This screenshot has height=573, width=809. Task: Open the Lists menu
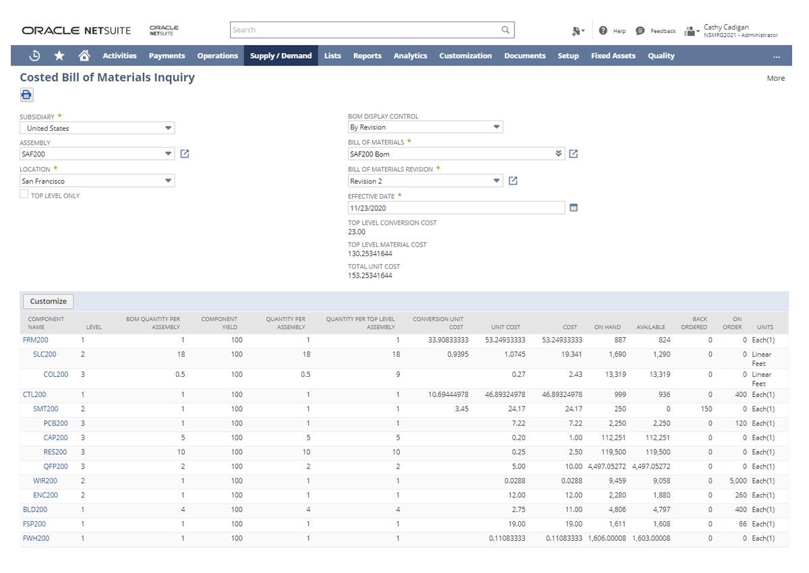(332, 56)
